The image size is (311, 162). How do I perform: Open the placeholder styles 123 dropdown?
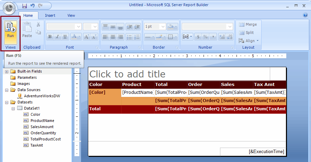(187, 37)
